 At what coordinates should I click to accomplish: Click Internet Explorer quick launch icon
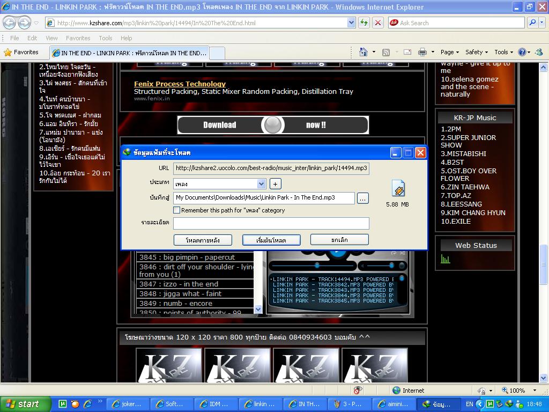tap(87, 404)
